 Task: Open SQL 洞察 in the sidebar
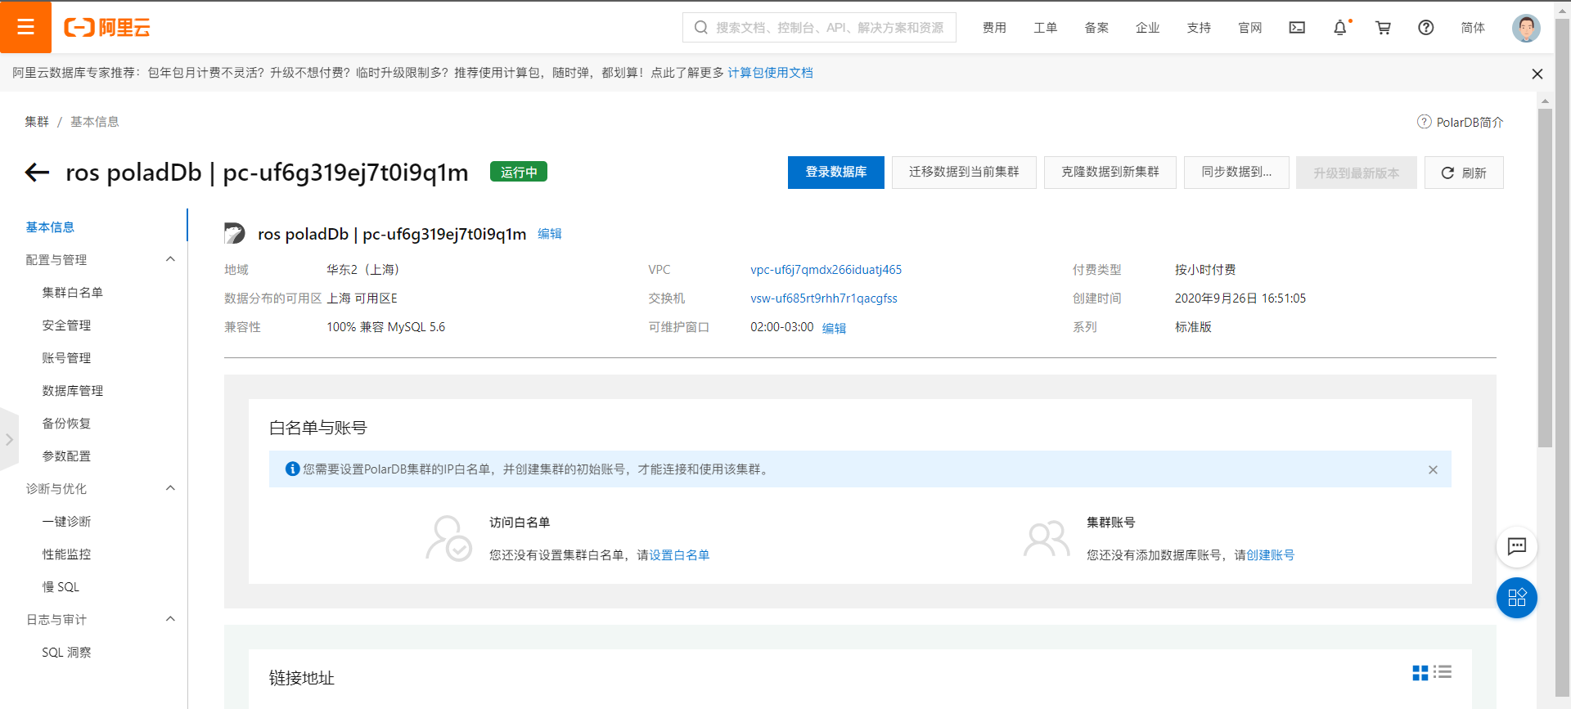[66, 652]
